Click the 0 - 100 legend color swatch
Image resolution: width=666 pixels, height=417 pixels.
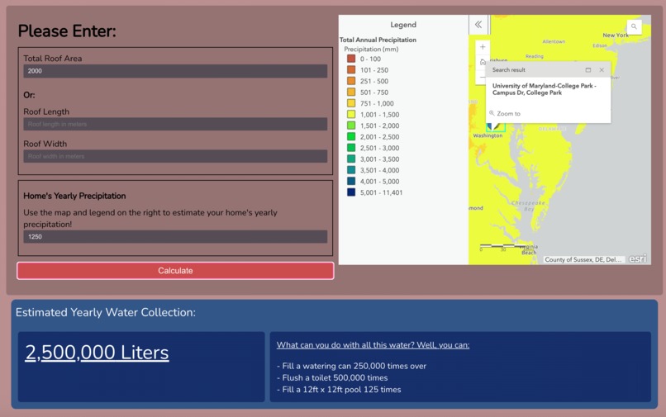[351, 59]
